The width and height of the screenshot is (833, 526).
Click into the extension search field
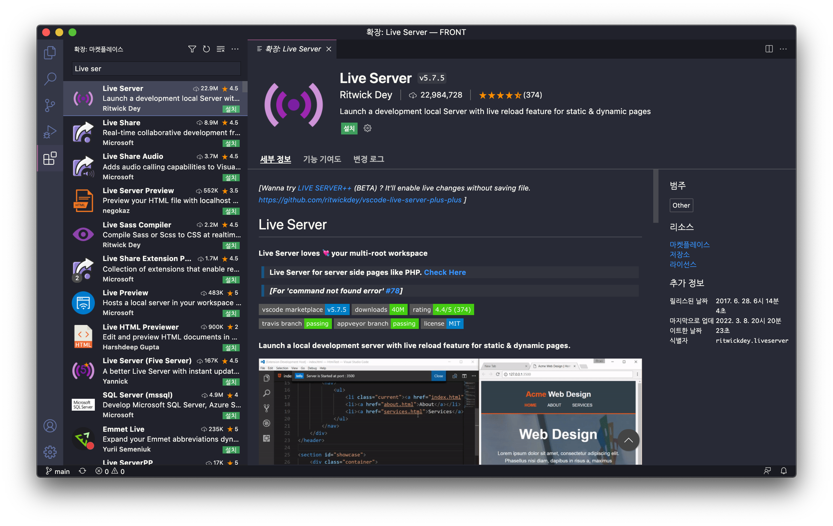(x=156, y=69)
